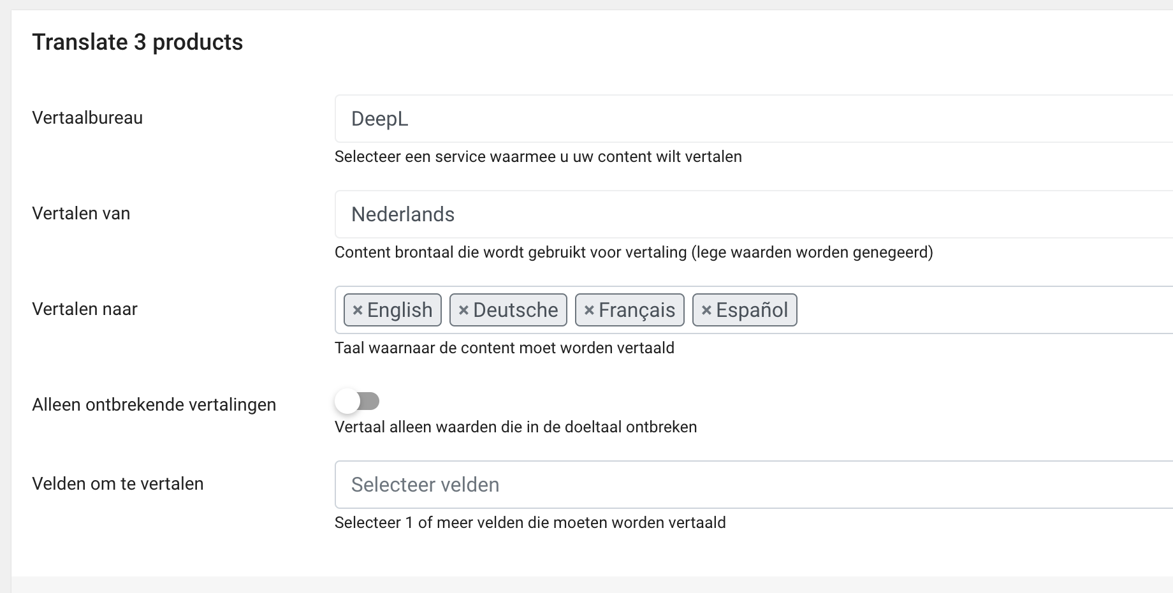Click the Translate 3 products heading

coord(138,42)
